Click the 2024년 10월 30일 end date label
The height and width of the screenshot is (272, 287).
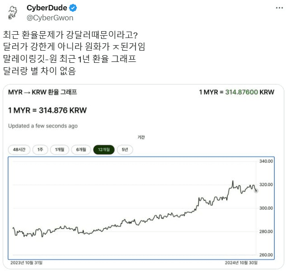[241, 263]
